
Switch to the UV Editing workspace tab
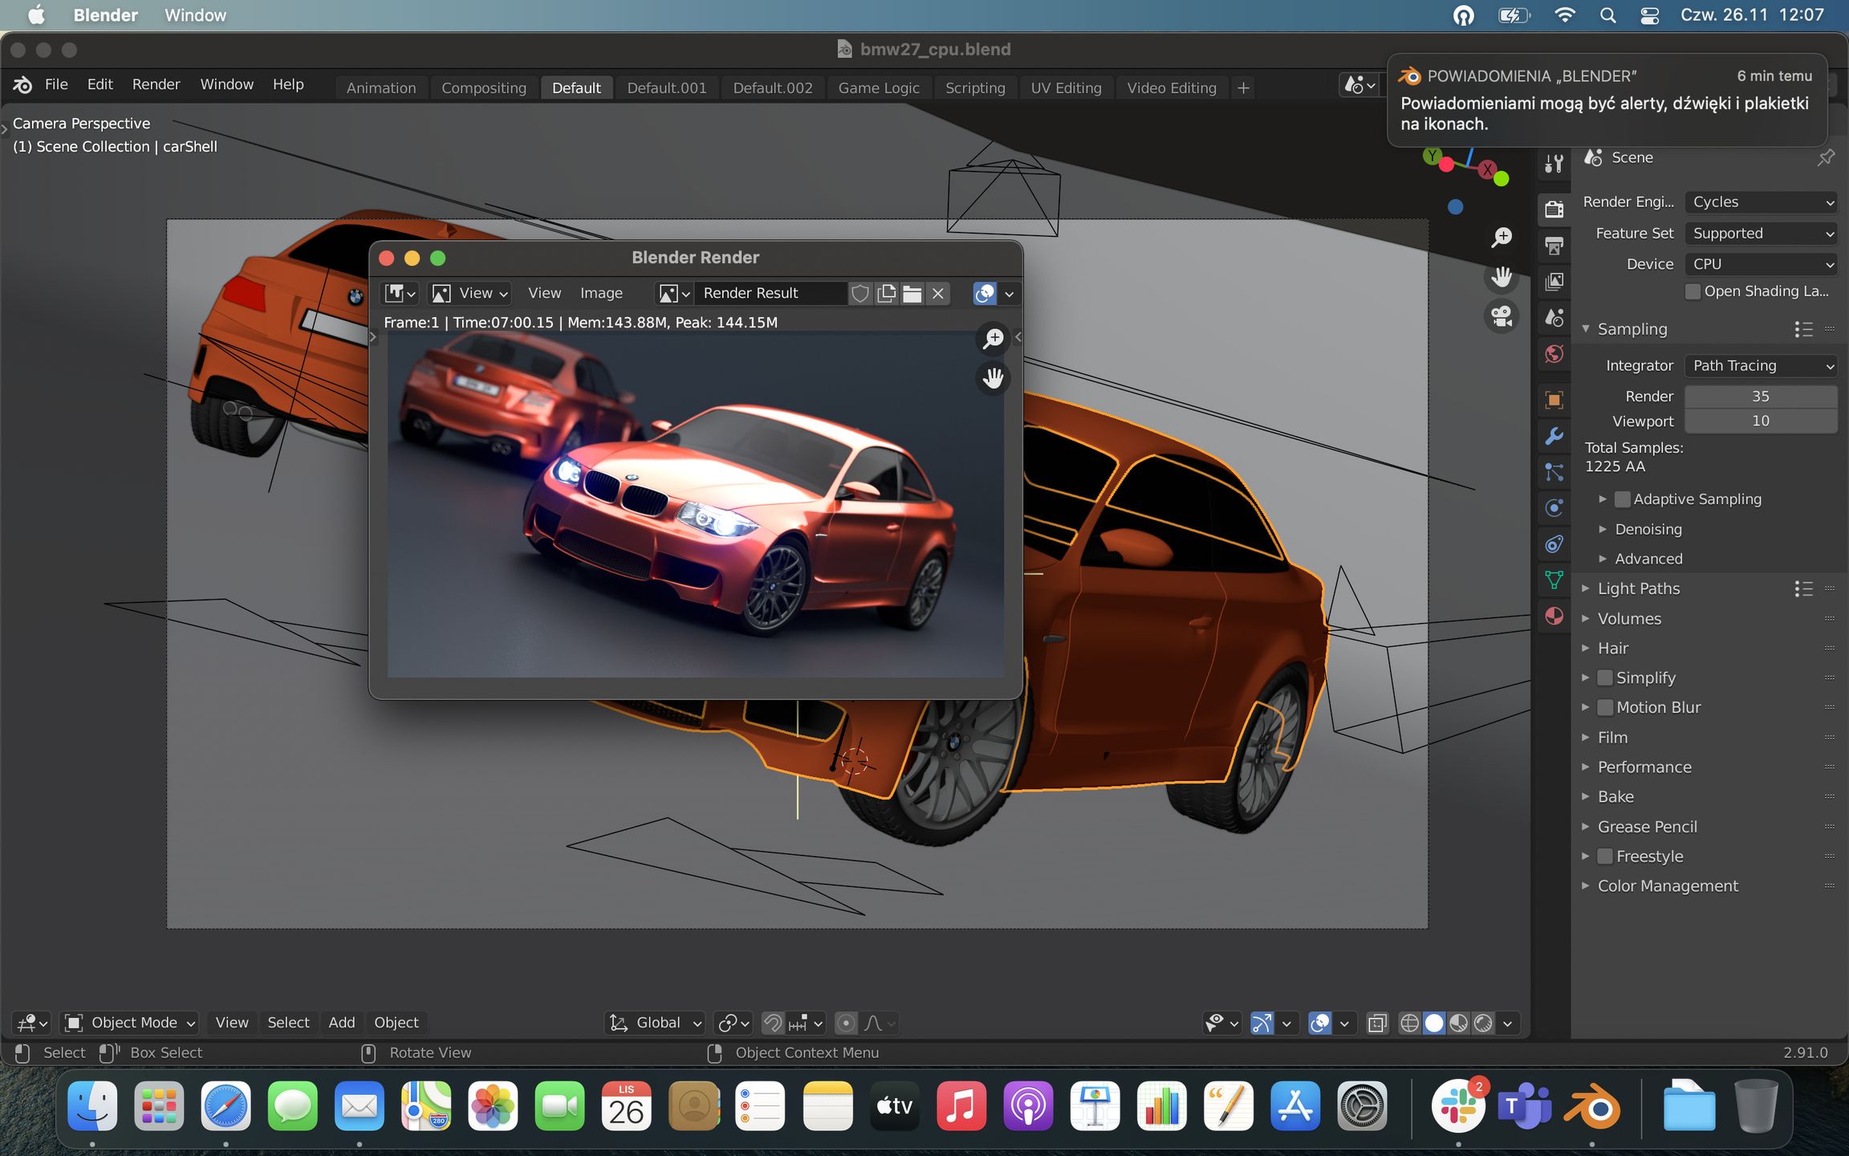point(1066,88)
